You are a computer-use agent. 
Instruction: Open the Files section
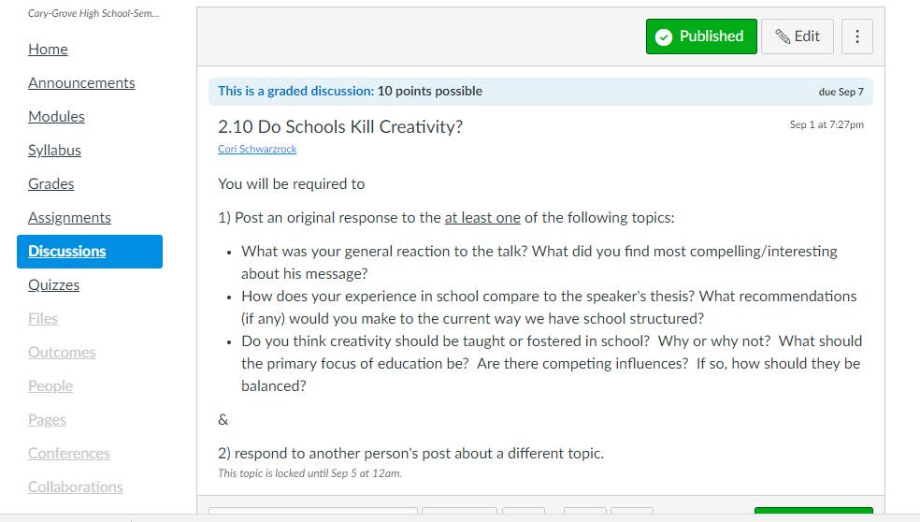coord(43,319)
